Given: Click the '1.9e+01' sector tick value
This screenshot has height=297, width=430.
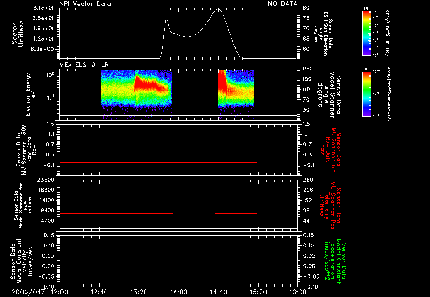Looking at the screenshot, I should click(44, 29).
